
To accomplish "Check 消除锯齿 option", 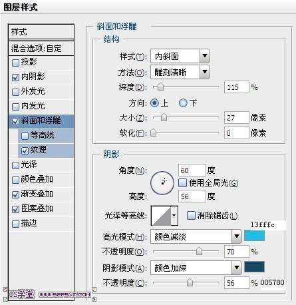I will coord(191,216).
